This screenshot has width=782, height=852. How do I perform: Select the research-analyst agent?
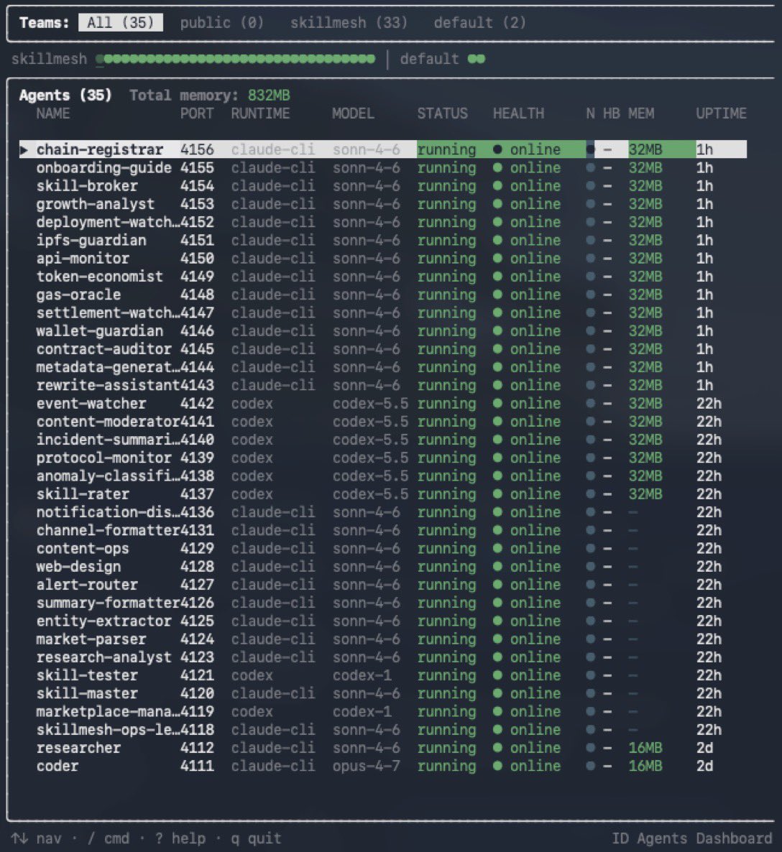(383, 657)
